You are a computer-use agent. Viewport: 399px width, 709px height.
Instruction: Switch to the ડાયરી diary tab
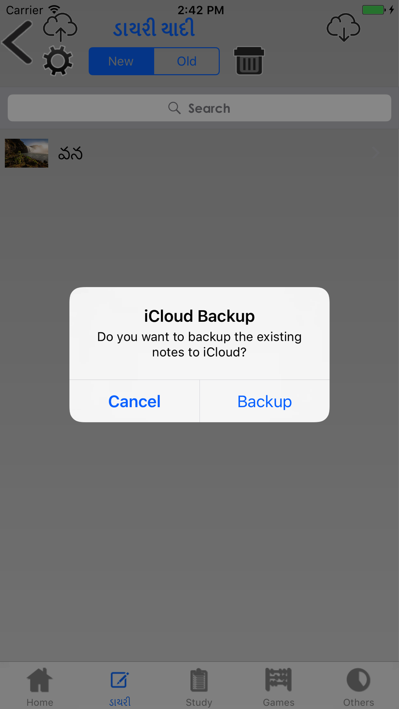[x=120, y=687]
